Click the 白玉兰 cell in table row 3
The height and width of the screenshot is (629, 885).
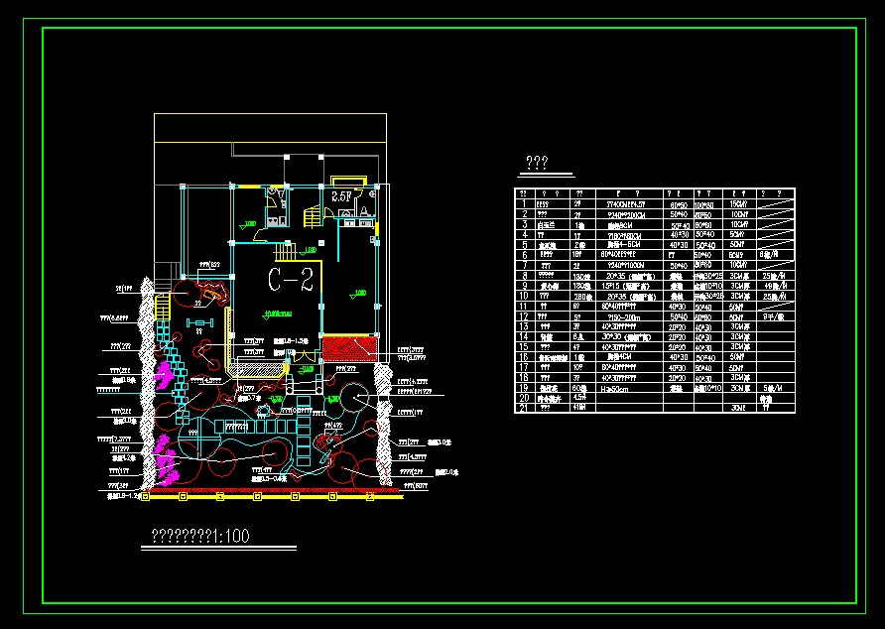(547, 224)
